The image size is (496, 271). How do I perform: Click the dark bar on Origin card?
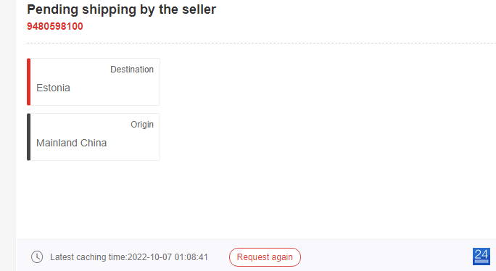coord(28,137)
